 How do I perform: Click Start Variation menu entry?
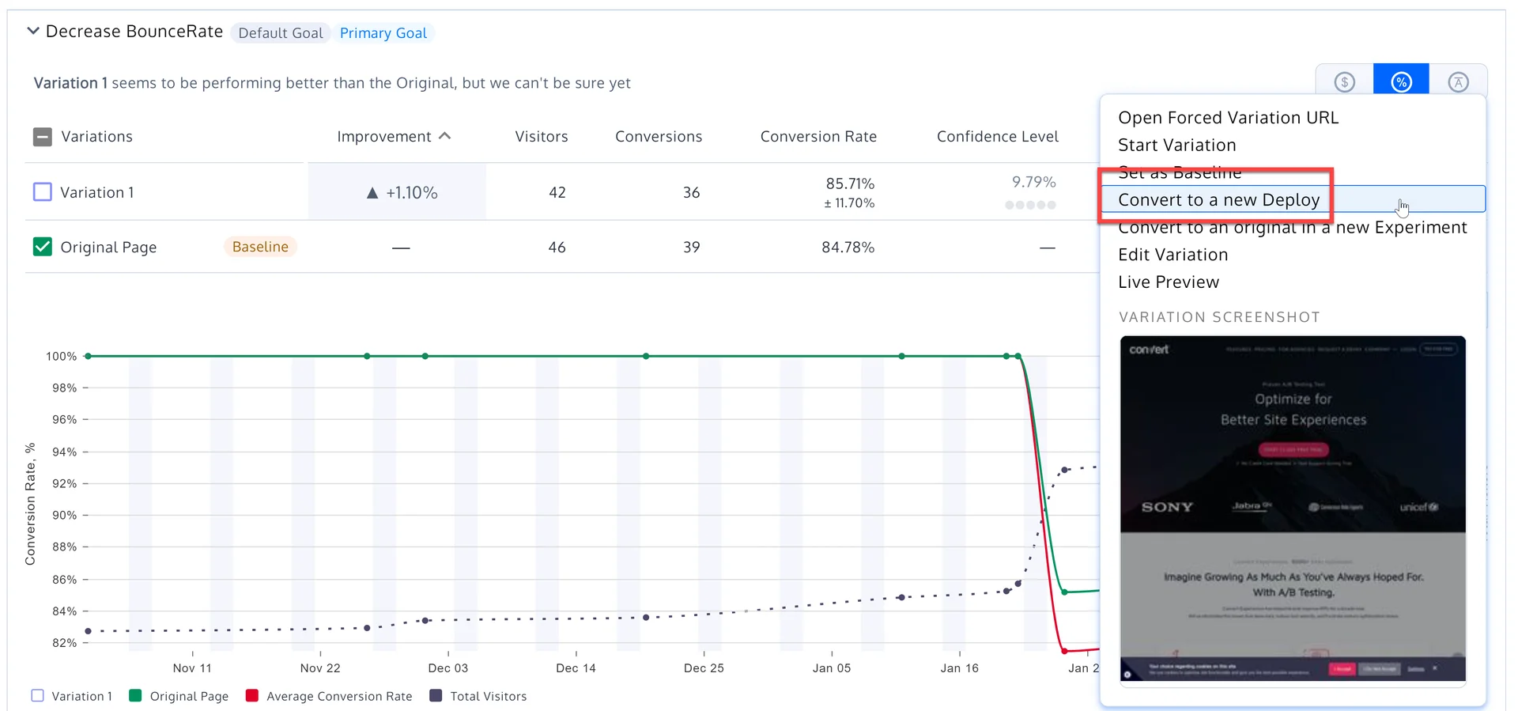point(1177,146)
